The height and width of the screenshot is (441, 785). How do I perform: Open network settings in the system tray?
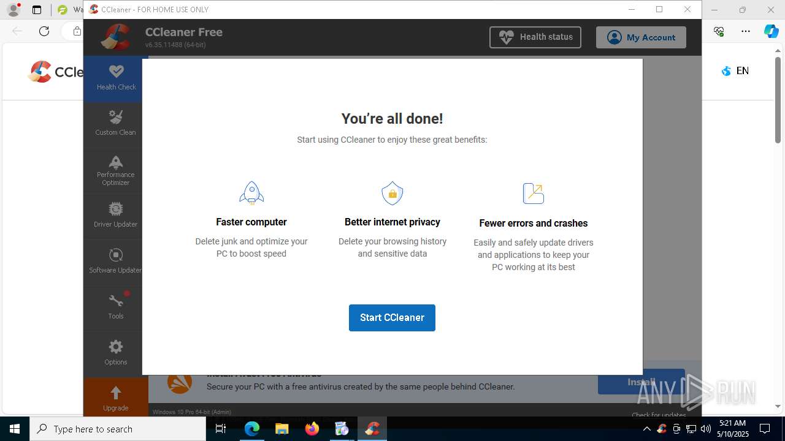coord(691,429)
